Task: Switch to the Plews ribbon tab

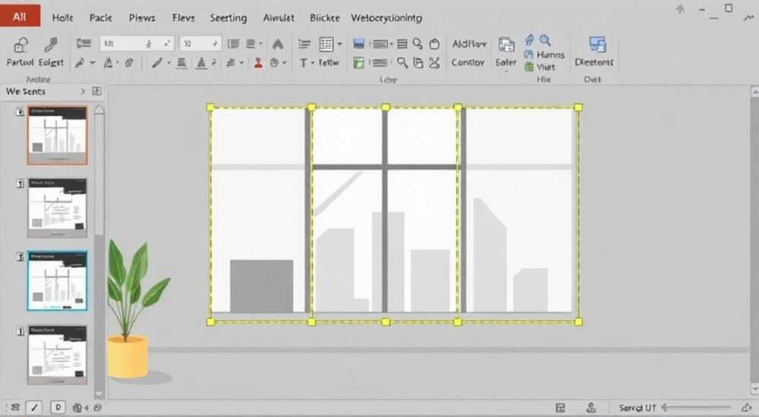Action: click(x=142, y=18)
